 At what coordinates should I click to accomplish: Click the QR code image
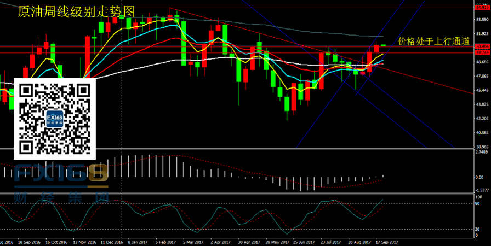(x=55, y=119)
